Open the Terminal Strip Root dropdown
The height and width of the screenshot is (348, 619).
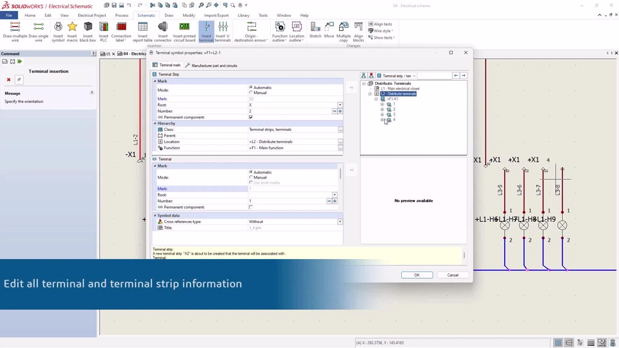pos(340,105)
